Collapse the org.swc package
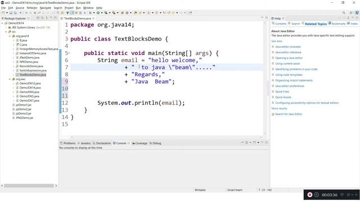The image size is (360, 202). [10, 79]
